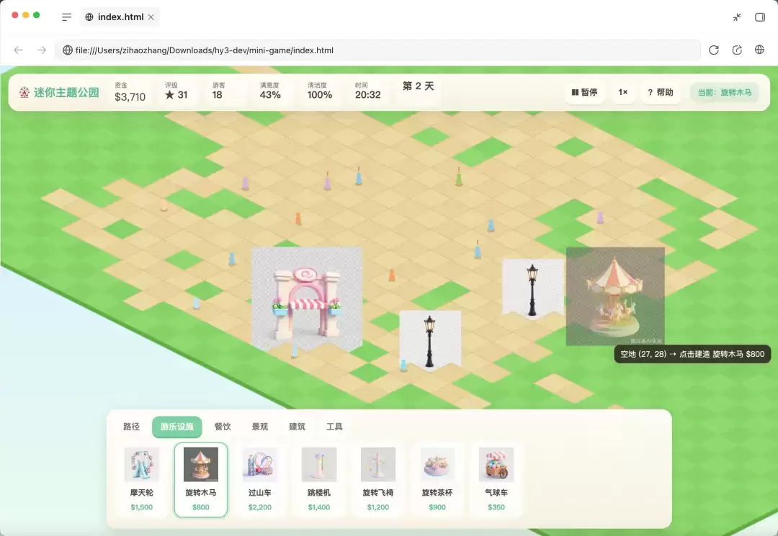The width and height of the screenshot is (778, 536).
Task: Pick the 气球车 balloon cart
Action: tap(496, 480)
